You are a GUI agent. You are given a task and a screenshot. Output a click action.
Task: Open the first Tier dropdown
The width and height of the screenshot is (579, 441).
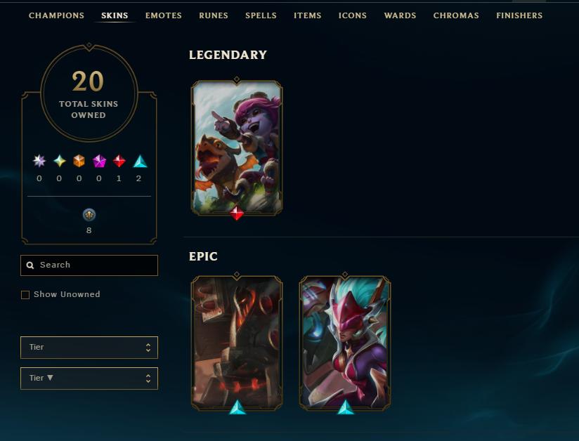tap(89, 348)
